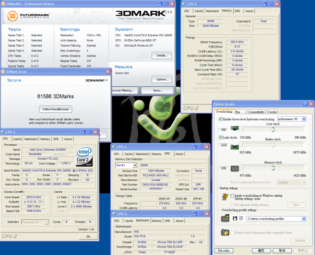Open the performance 3D dropdown

[304, 119]
